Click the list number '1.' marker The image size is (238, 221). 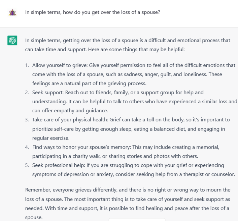pos(27,65)
